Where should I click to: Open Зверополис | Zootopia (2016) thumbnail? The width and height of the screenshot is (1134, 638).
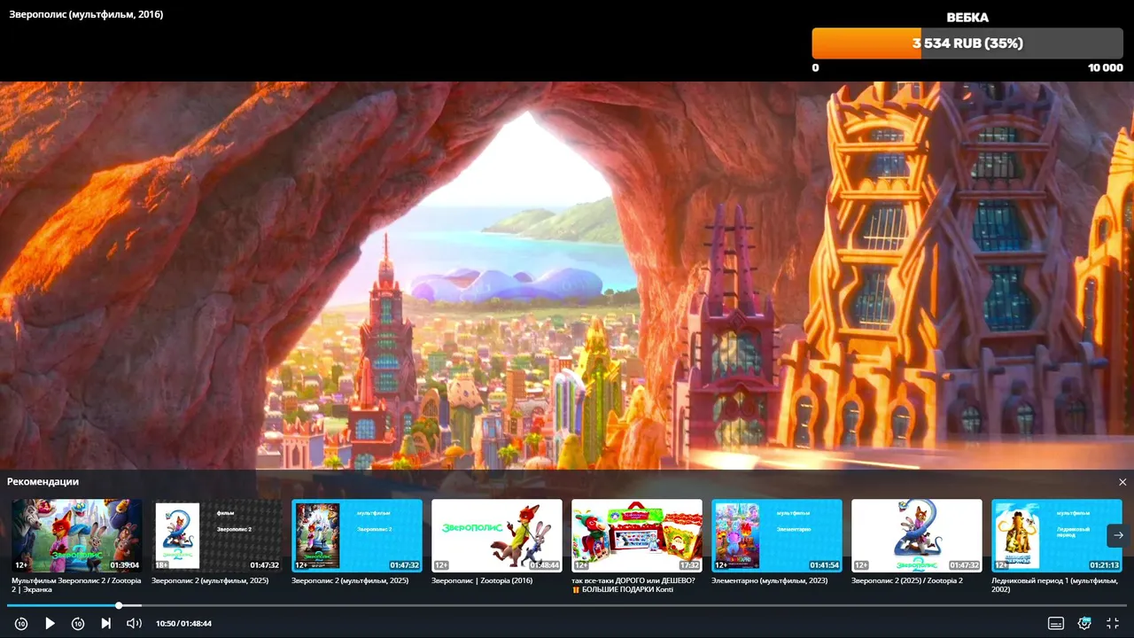pos(497,536)
